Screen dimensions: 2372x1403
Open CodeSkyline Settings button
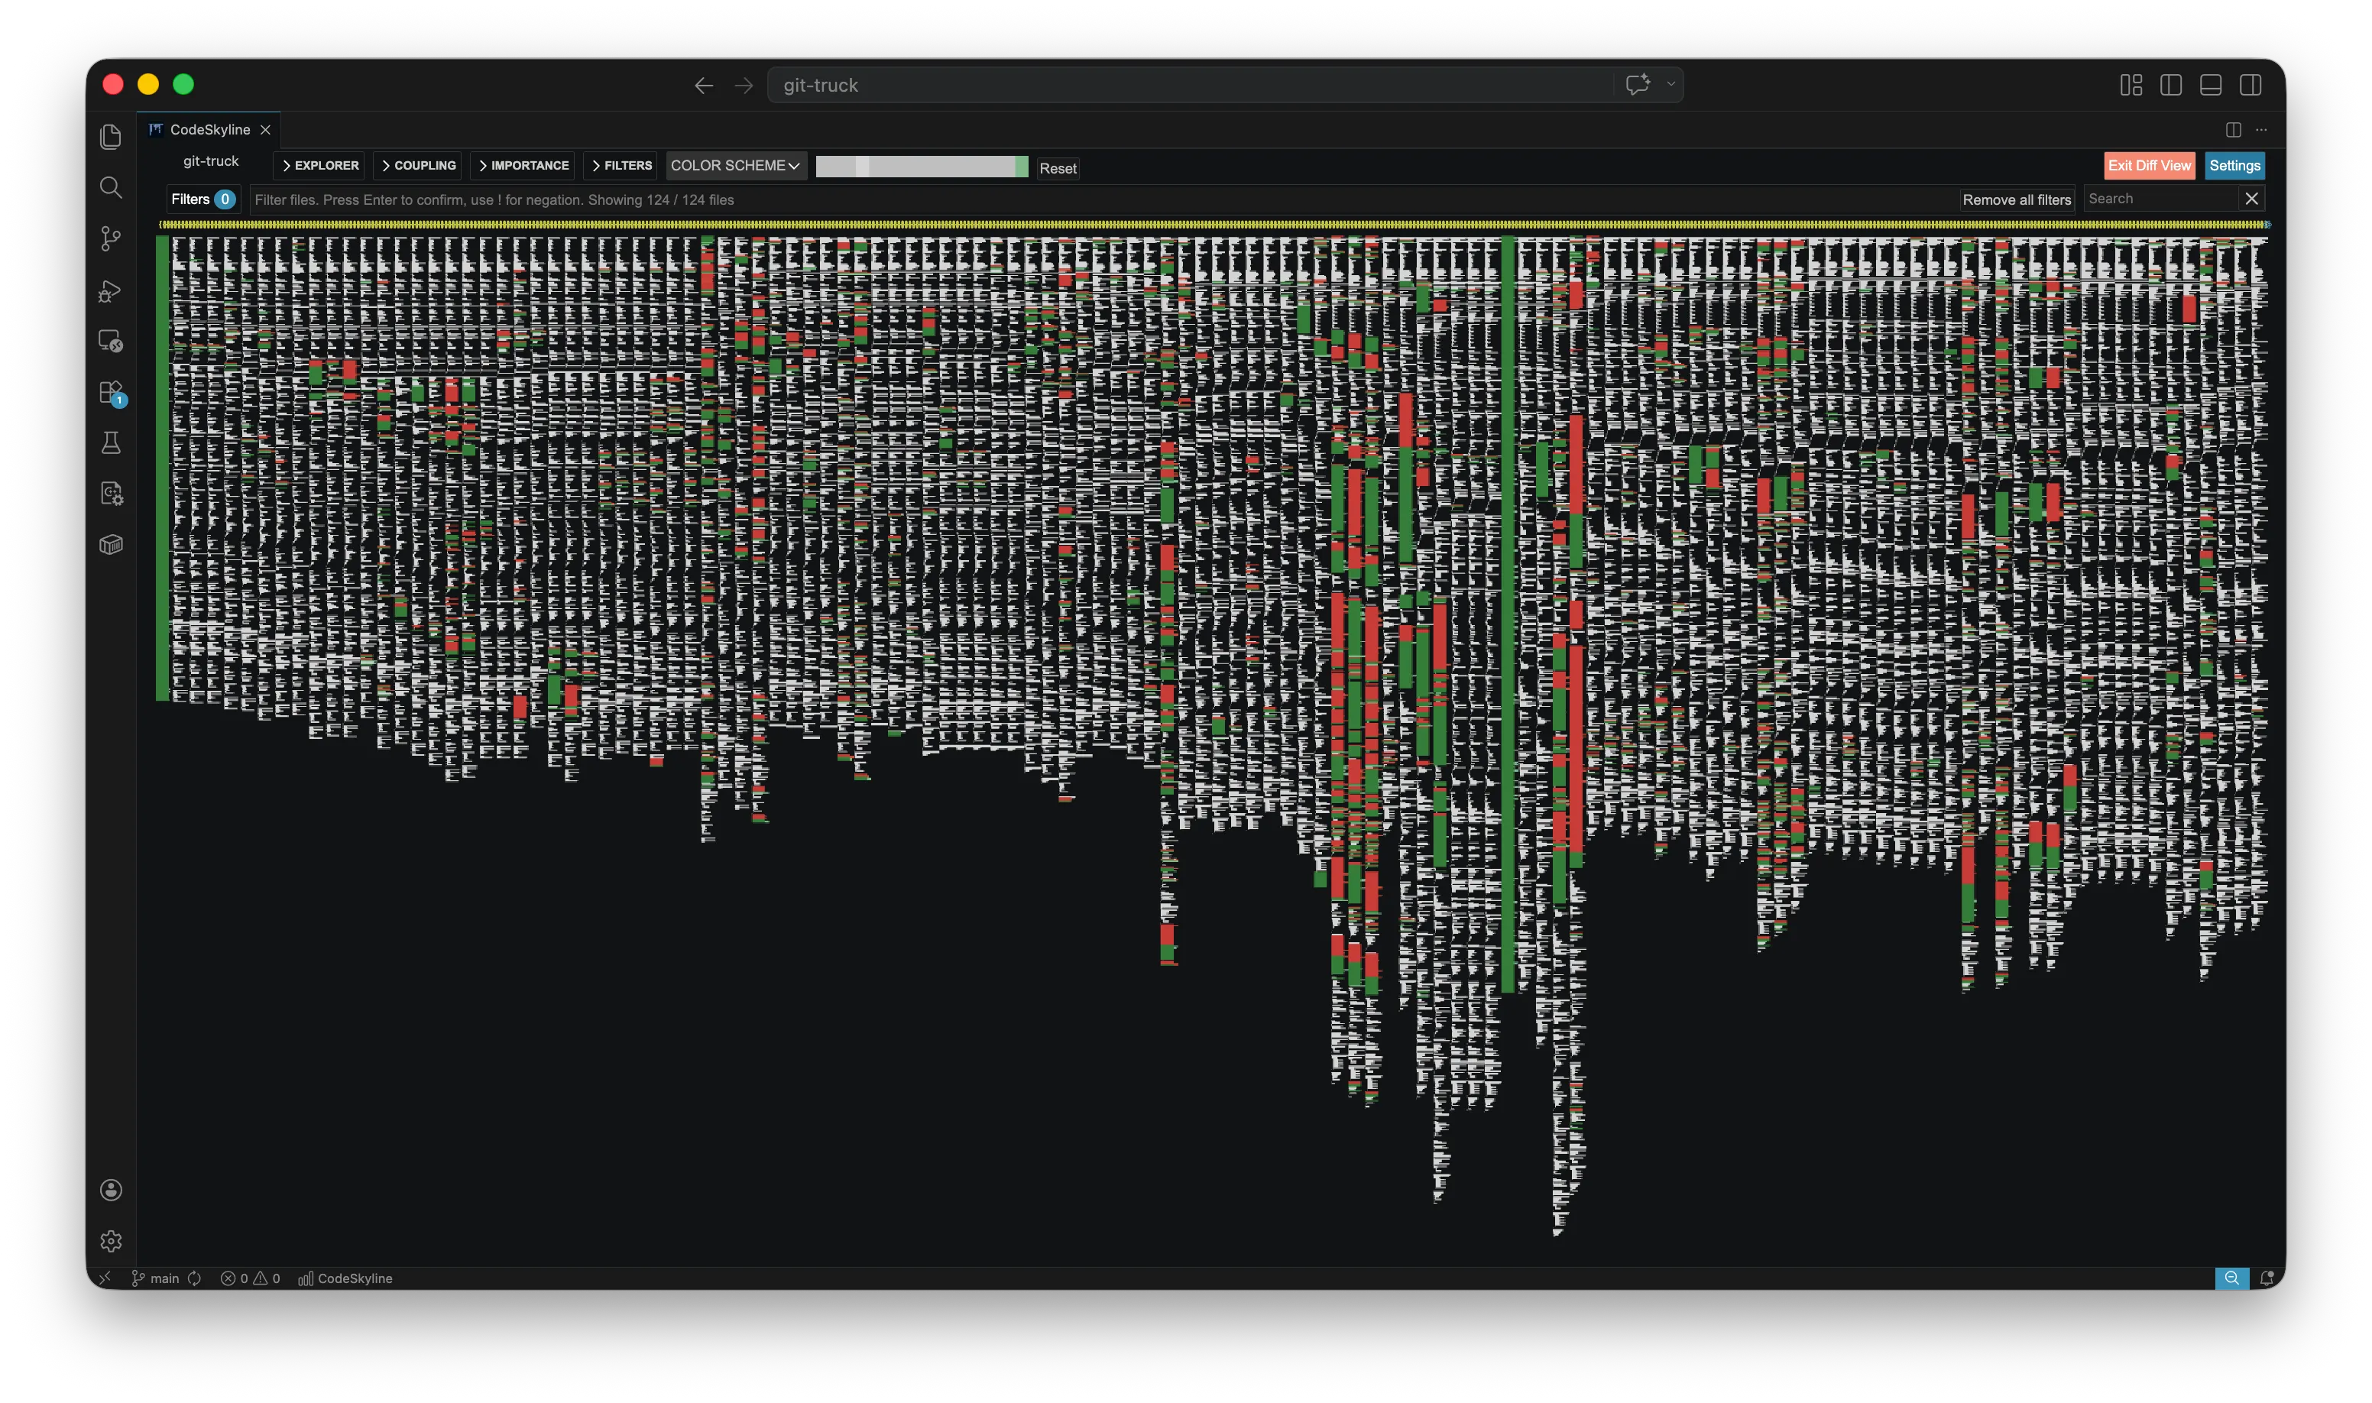pos(2234,166)
